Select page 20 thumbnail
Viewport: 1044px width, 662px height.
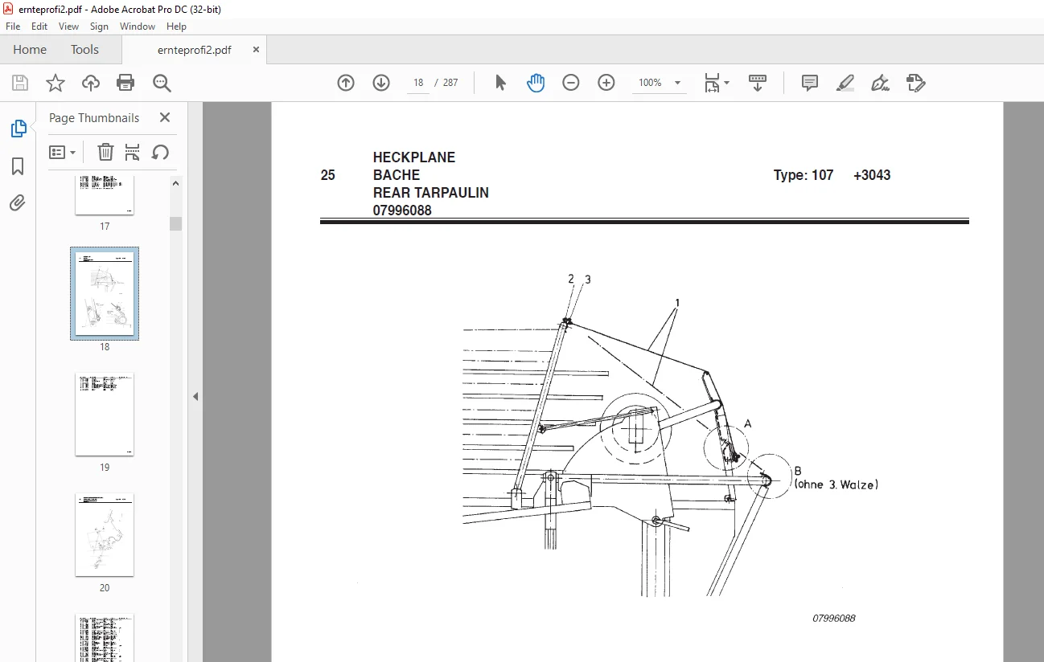(105, 535)
